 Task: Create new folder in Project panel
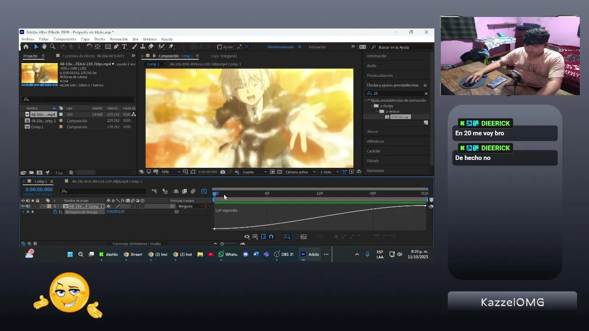pos(31,173)
